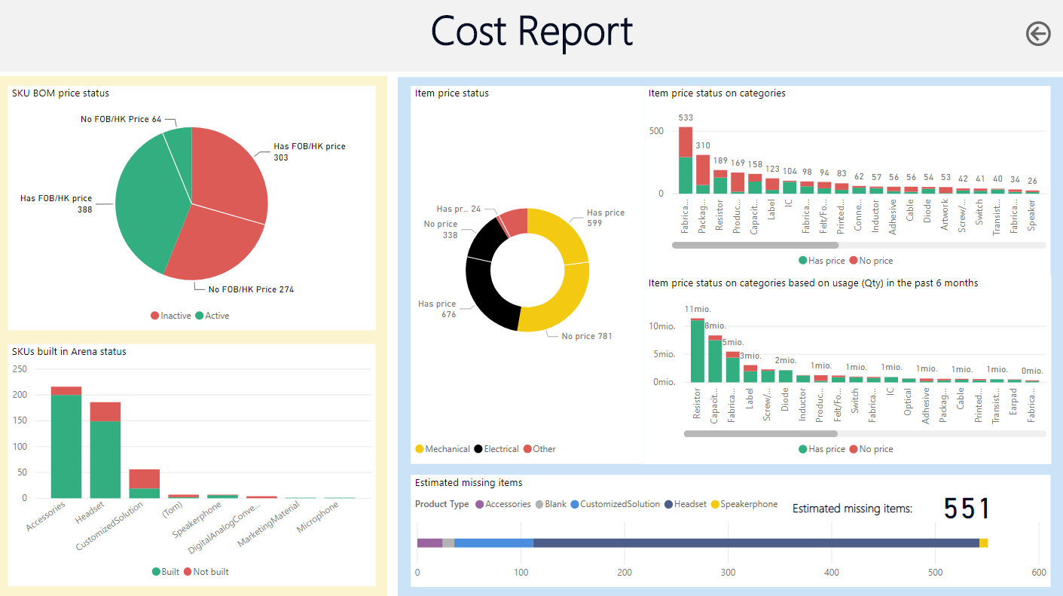Click the CustomizedSolution bar in Arena status chart

point(145,484)
